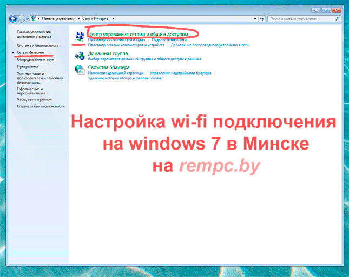The width and height of the screenshot is (349, 277).
Task: Open Учетные записи пользователей и семейная безопасность
Action: (40, 78)
